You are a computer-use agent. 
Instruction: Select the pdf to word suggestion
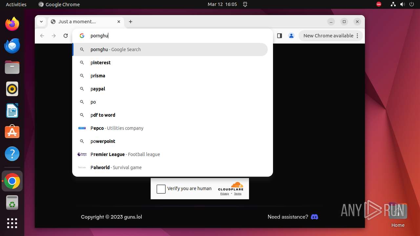[170, 115]
